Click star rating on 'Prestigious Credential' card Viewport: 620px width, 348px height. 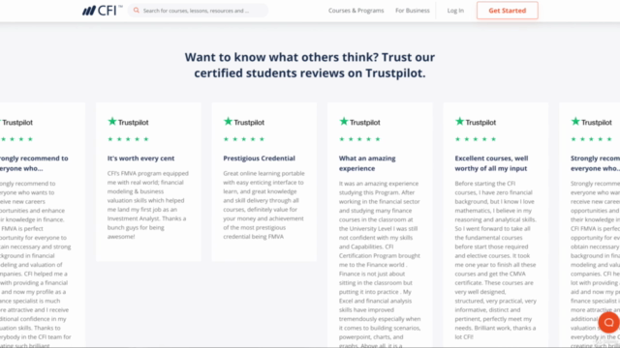click(x=244, y=139)
